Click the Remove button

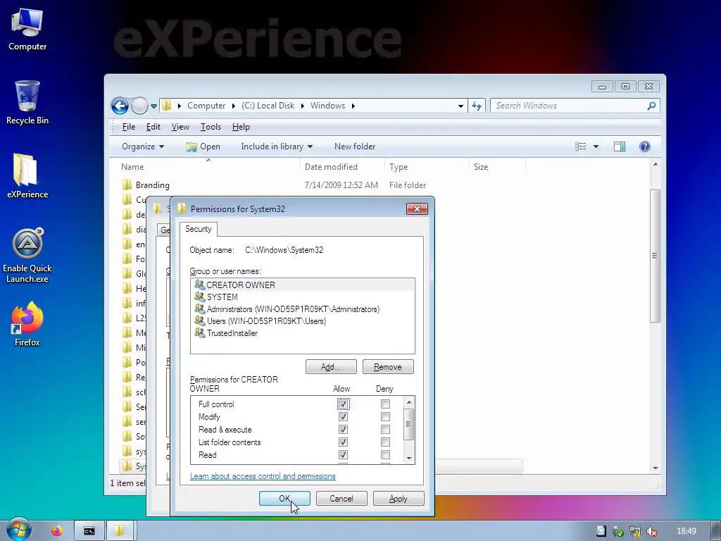point(388,366)
